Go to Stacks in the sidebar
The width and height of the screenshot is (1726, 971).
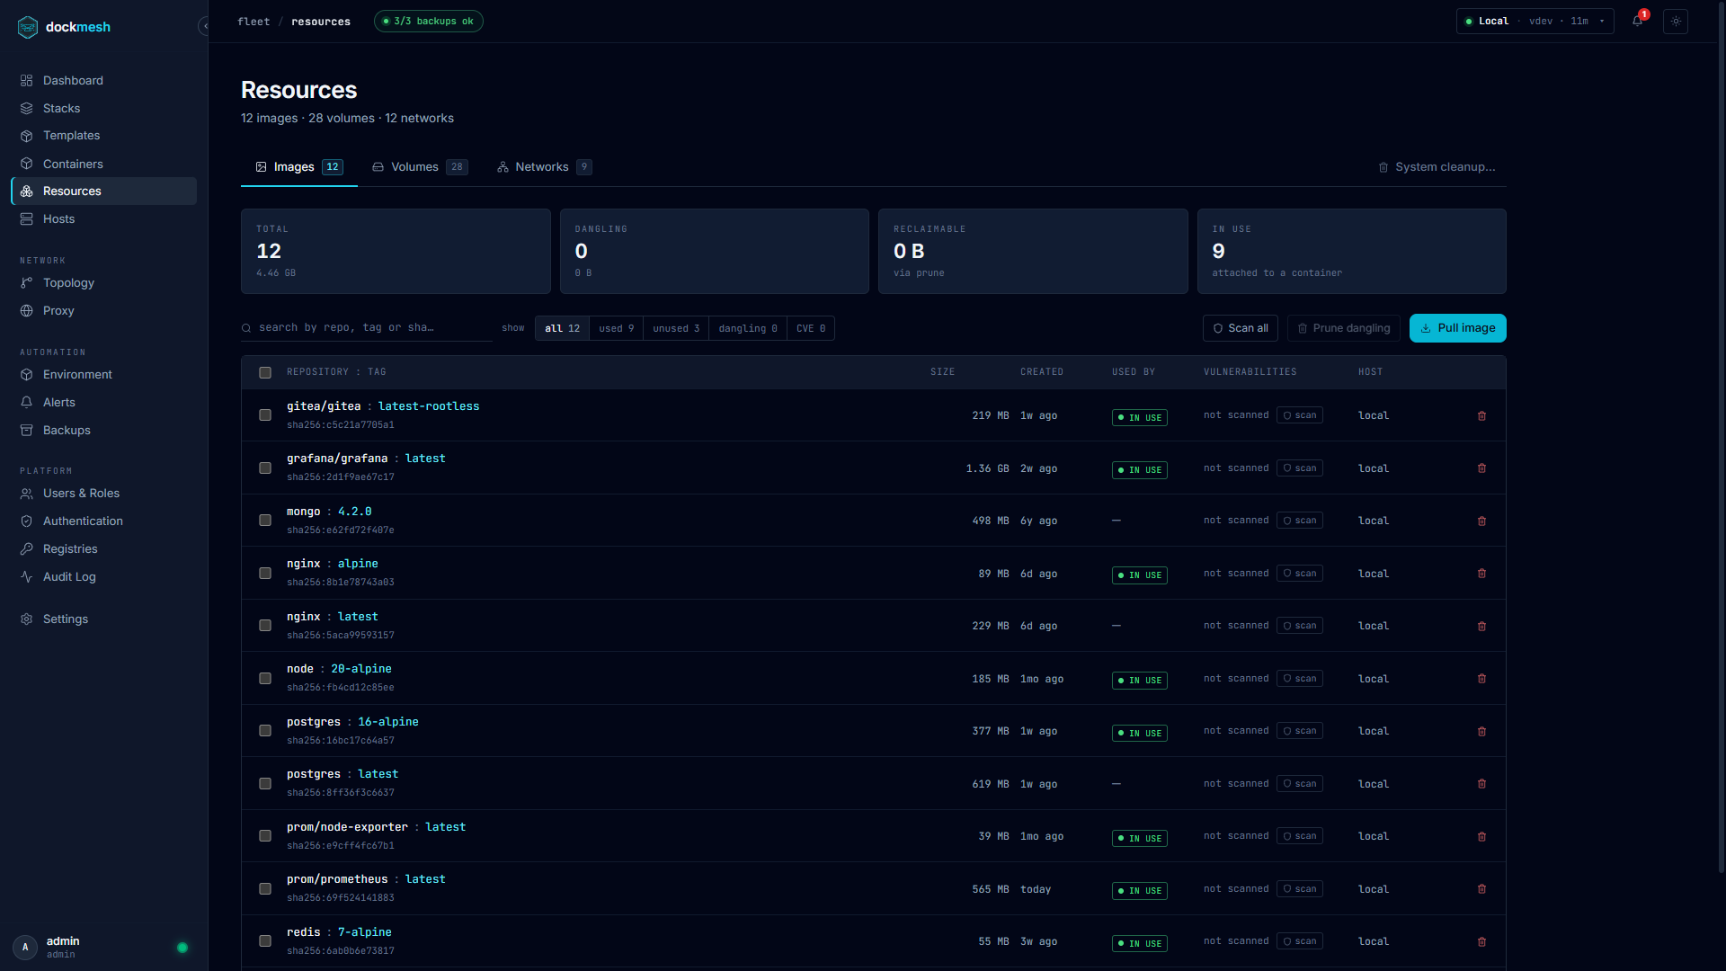pyautogui.click(x=103, y=108)
